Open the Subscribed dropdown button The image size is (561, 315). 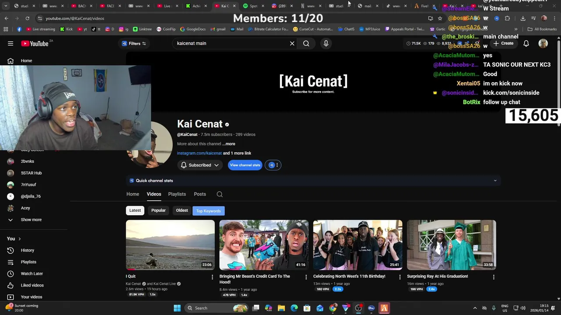coord(200,165)
